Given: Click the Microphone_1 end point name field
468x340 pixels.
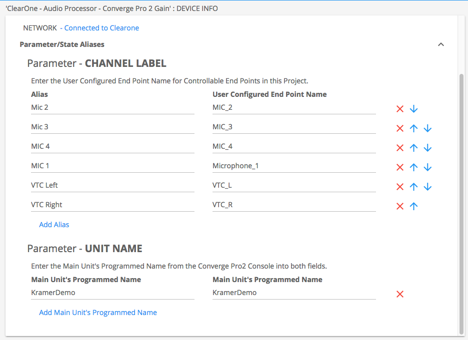Looking at the screenshot, I should (293, 166).
